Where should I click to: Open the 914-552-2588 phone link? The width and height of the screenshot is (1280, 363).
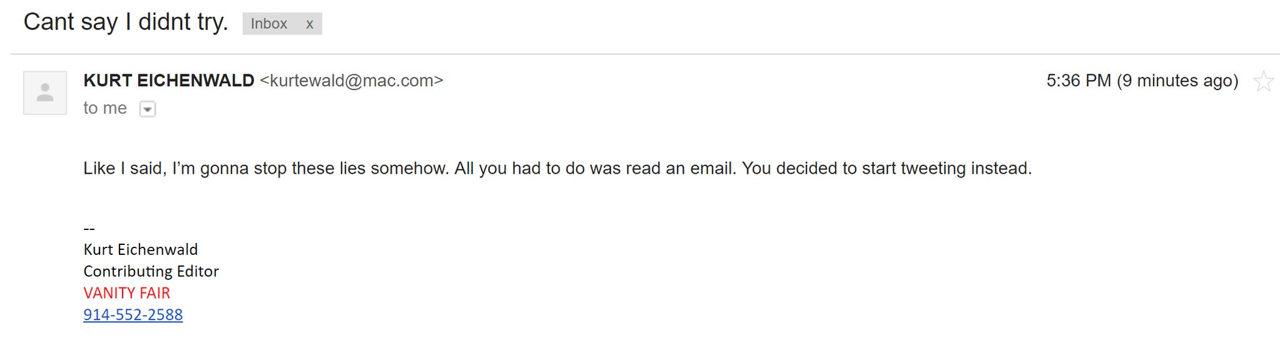133,314
